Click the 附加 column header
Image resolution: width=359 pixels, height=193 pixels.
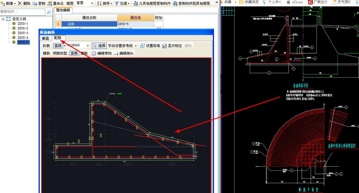click(158, 18)
